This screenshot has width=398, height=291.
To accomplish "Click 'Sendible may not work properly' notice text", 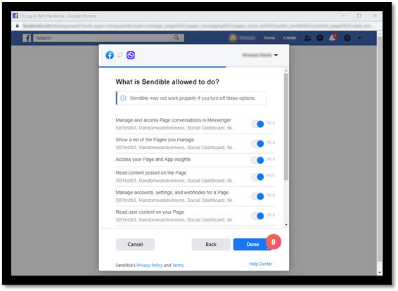I will pos(193,98).
